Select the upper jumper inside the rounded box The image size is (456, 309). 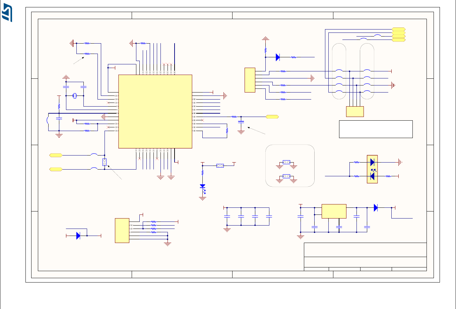(x=286, y=162)
